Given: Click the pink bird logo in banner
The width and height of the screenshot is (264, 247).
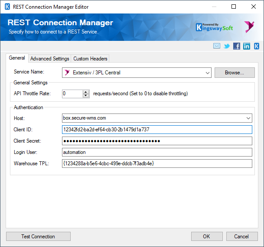Looking at the screenshot, I should (x=249, y=27).
